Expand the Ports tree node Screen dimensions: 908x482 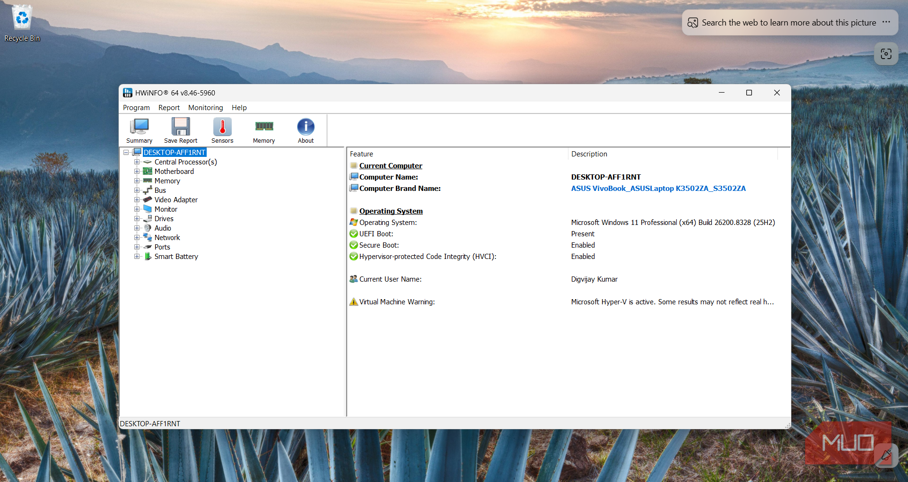pyautogui.click(x=137, y=247)
